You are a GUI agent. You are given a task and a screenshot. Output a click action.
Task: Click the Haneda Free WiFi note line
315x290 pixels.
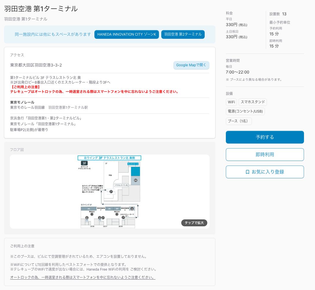(83, 269)
